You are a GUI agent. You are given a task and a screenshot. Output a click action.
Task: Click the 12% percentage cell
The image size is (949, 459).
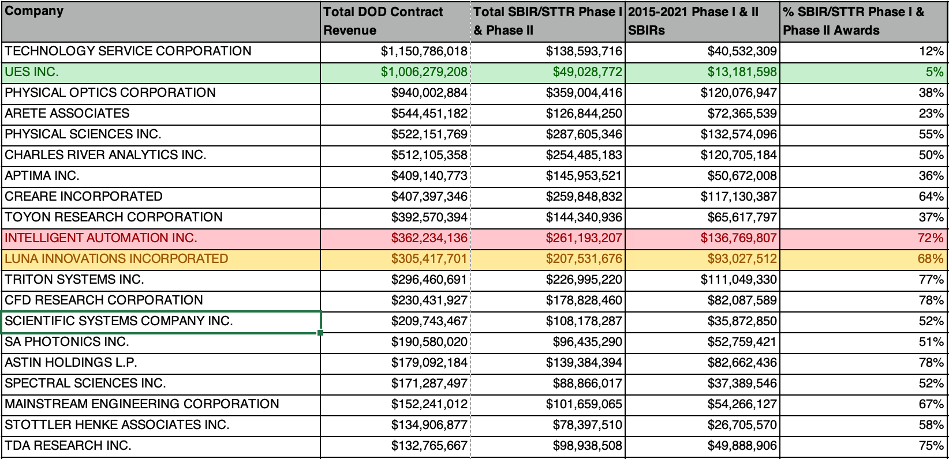pyautogui.click(x=864, y=52)
